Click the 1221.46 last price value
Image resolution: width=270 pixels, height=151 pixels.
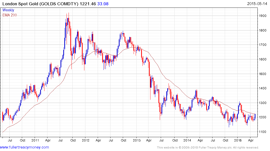pyautogui.click(x=88, y=4)
